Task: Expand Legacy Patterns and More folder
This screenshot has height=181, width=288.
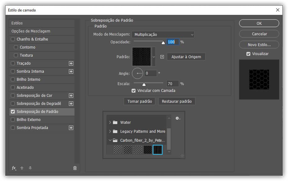Action: (x=110, y=131)
